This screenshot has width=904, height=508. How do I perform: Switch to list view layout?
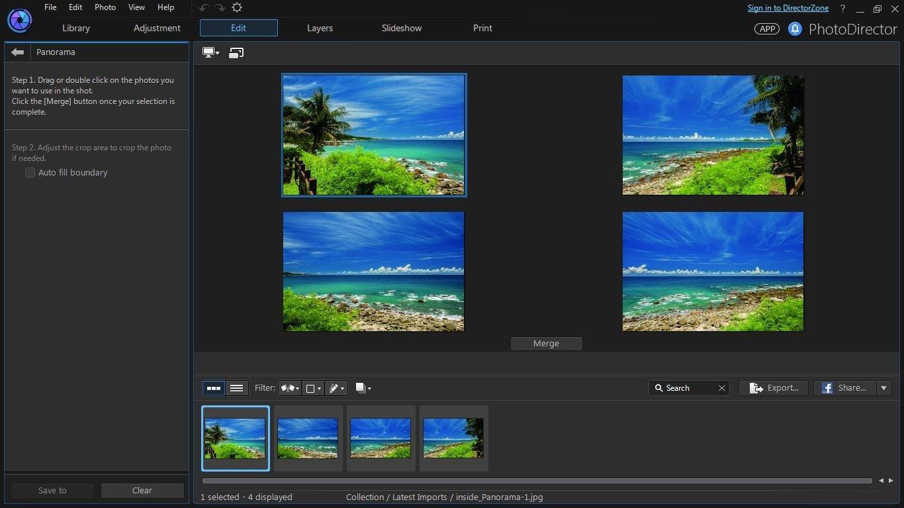(236, 388)
